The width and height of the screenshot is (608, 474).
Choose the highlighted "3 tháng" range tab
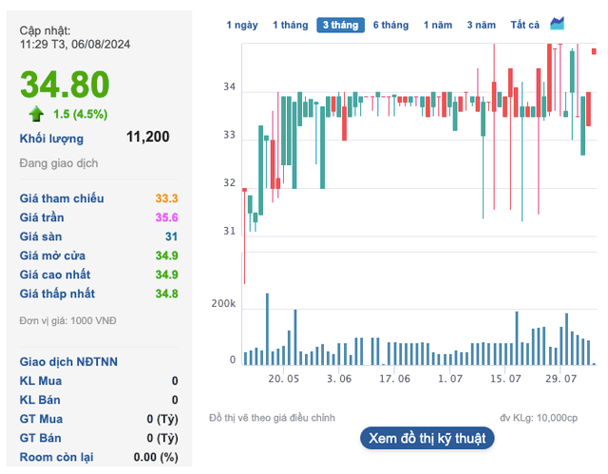pos(340,25)
